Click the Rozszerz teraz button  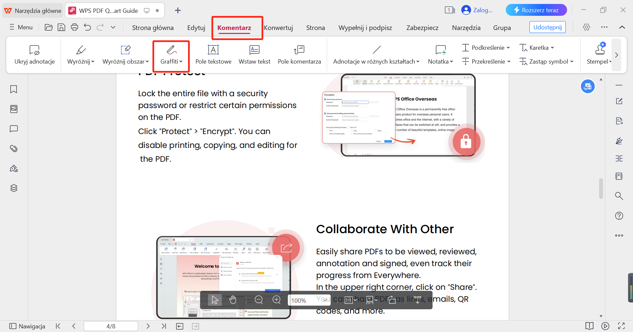click(536, 10)
